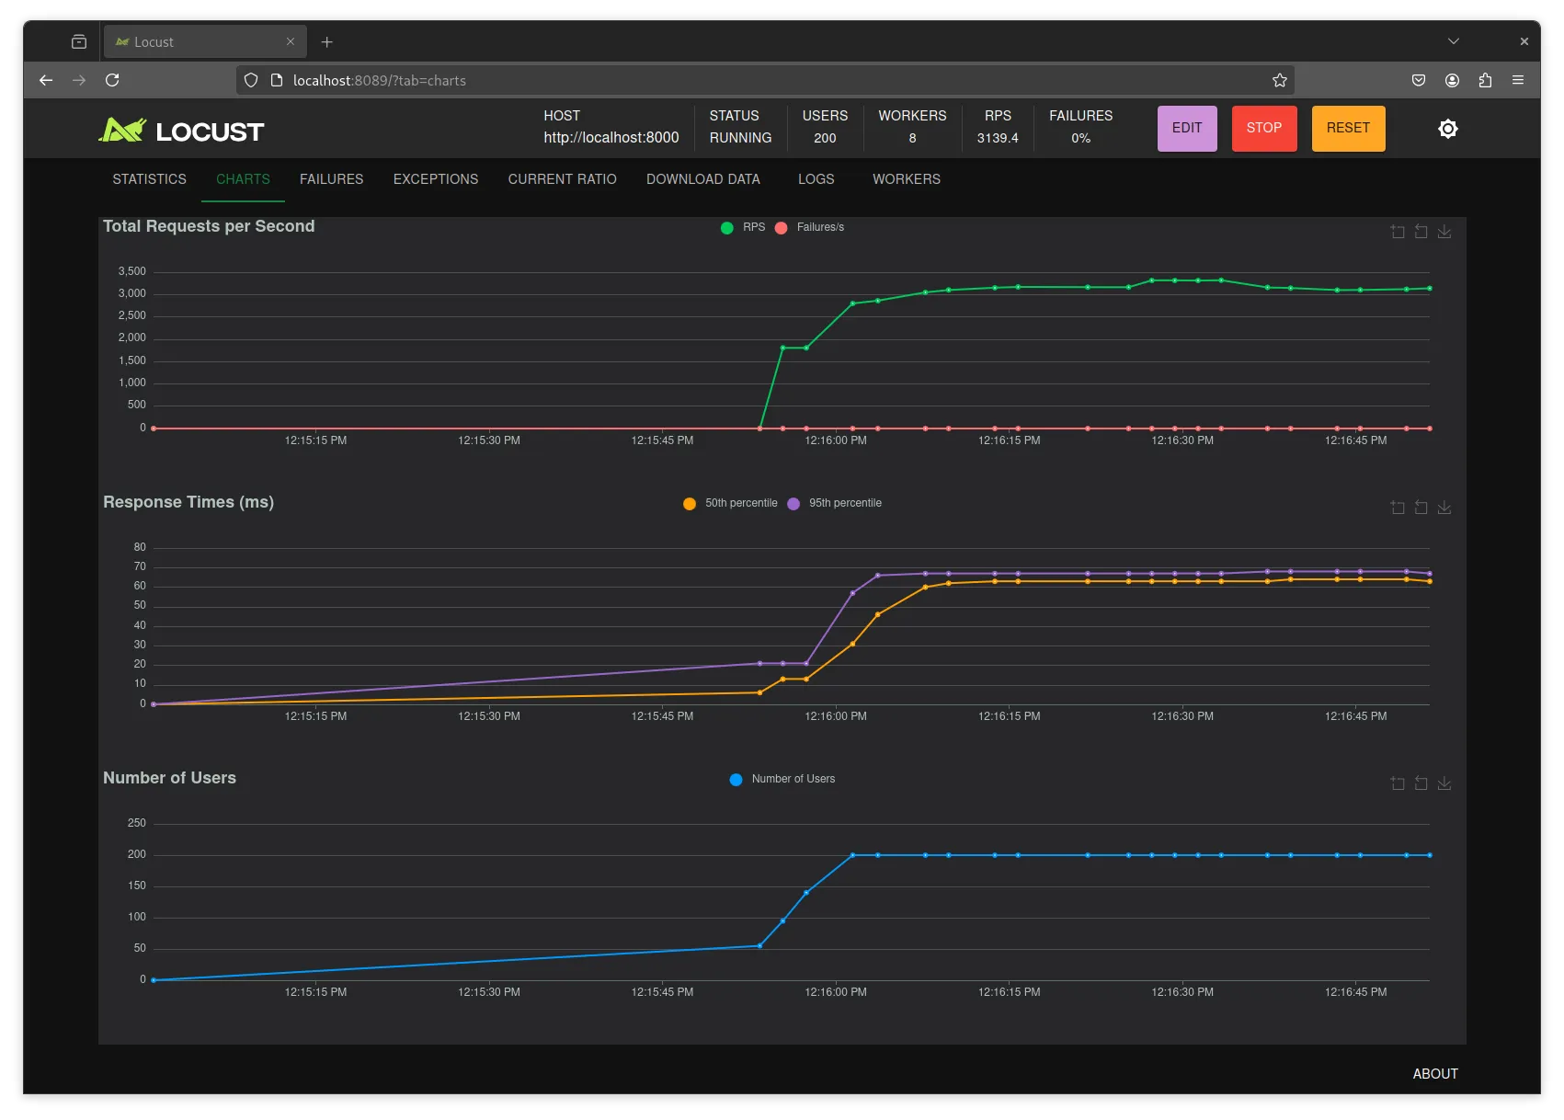Switch to the Statistics tab

click(150, 179)
